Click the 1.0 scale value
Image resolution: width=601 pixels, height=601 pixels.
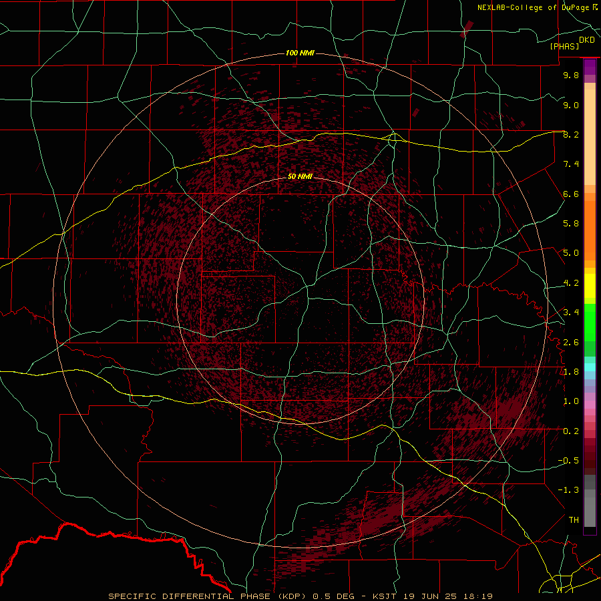[571, 401]
